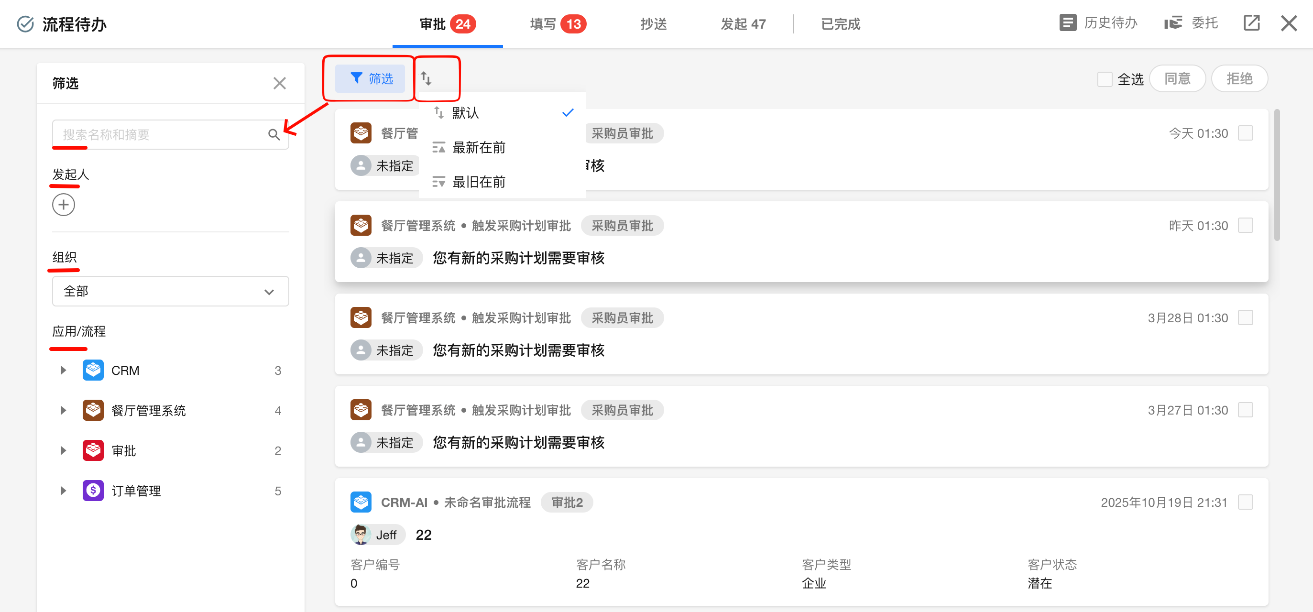
Task: Open 历史待办 history icon
Action: tap(1067, 23)
